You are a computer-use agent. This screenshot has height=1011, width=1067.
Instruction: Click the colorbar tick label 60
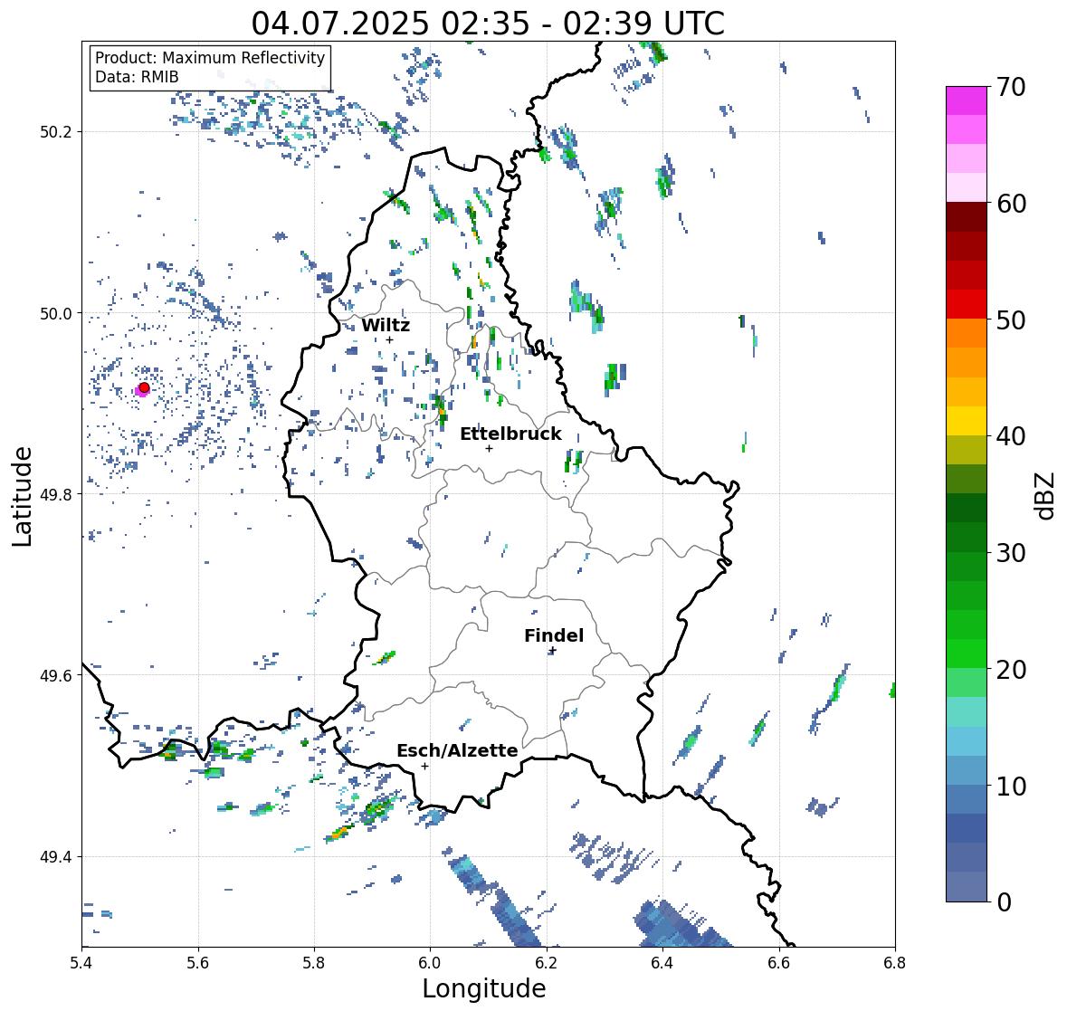tap(1011, 204)
